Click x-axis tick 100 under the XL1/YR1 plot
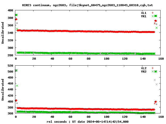The width and height of the screenshot is (166, 124). pyautogui.click(x=107, y=59)
